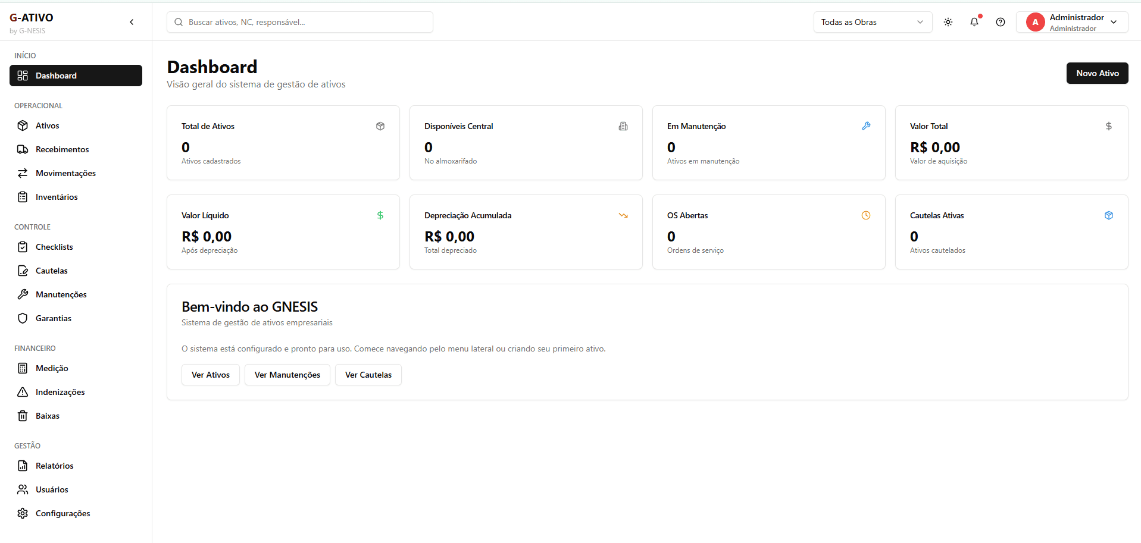Click the Baixas trash icon in sidebar

click(x=23, y=416)
